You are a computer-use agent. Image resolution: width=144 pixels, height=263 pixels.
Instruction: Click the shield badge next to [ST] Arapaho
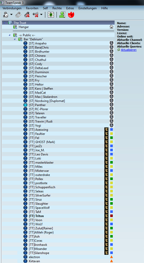112,43
